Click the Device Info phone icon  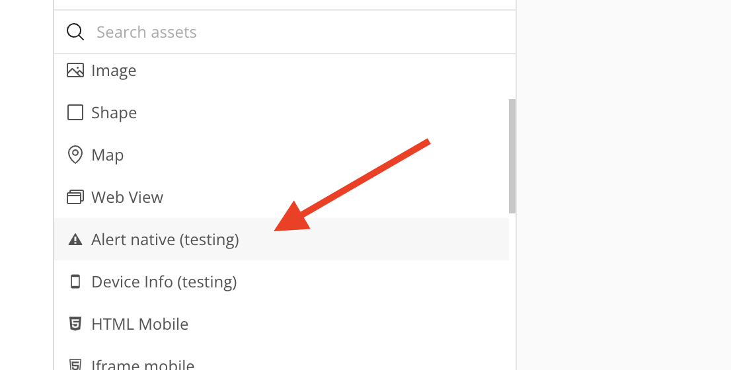point(75,281)
